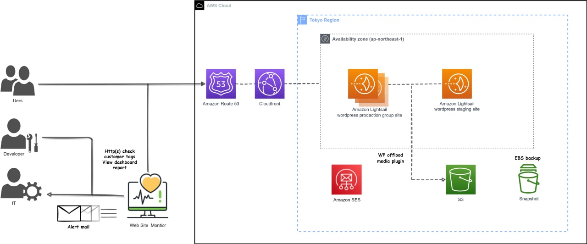Select the "Amazon SES" label

pyautogui.click(x=347, y=200)
